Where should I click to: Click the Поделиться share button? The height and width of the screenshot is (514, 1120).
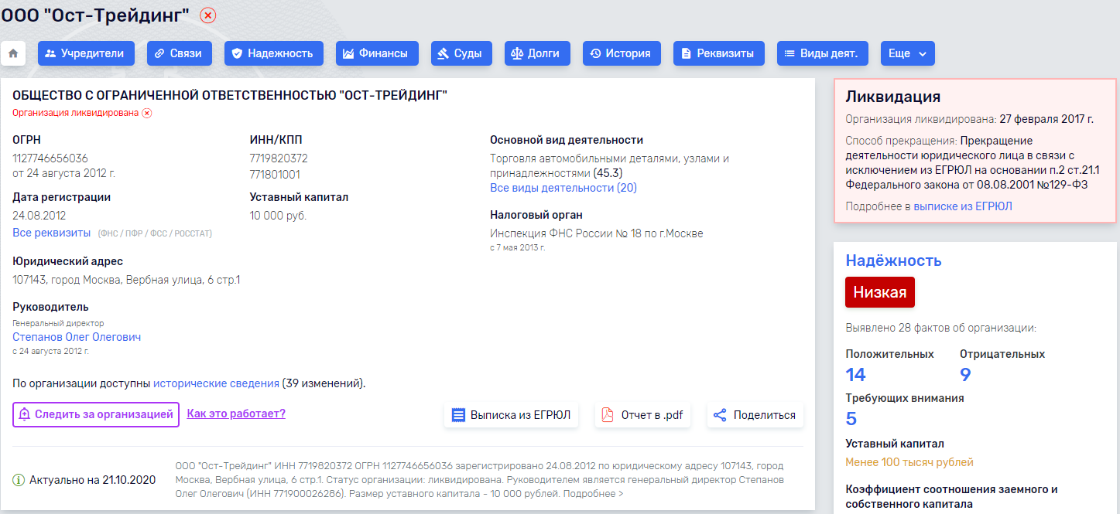(755, 415)
